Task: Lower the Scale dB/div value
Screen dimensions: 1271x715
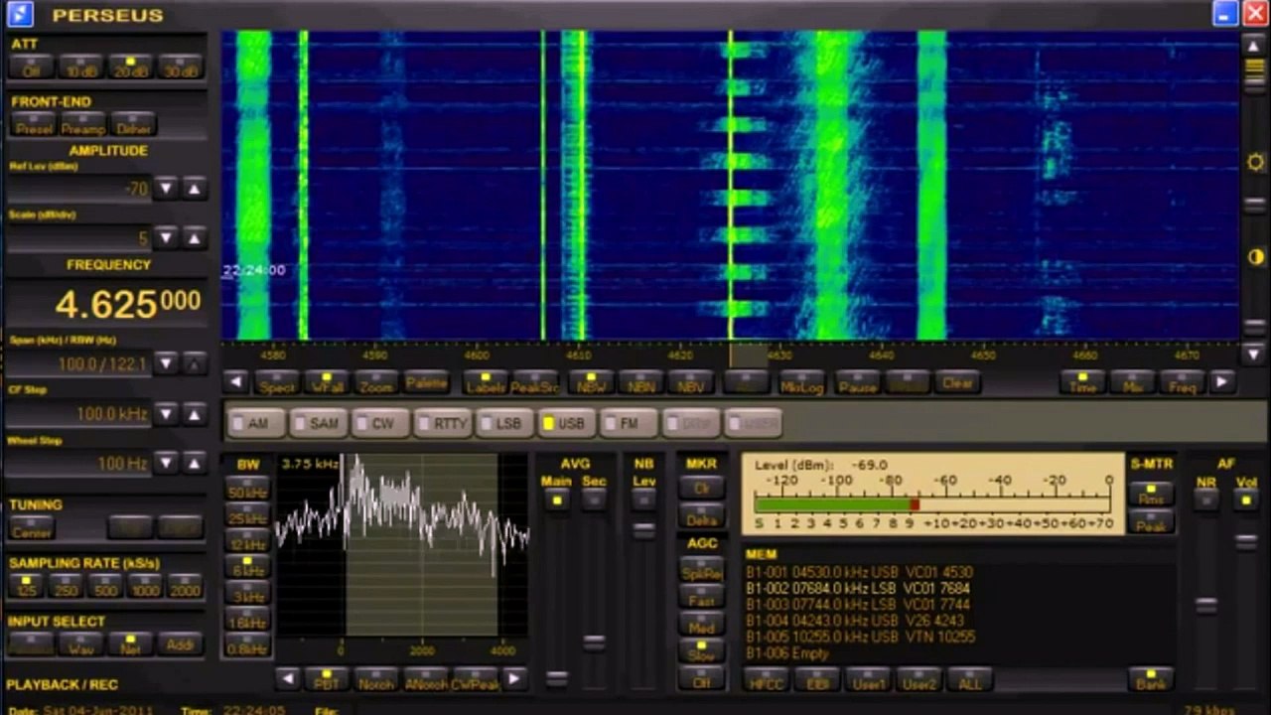Action: (167, 238)
